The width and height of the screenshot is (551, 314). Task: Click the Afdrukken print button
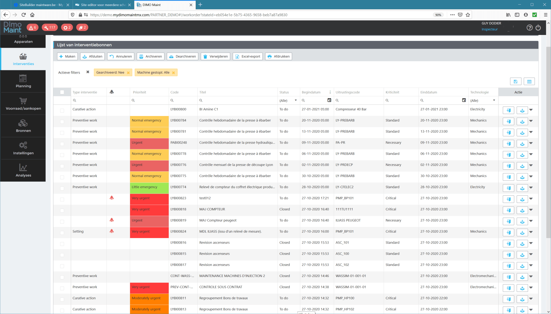279,56
